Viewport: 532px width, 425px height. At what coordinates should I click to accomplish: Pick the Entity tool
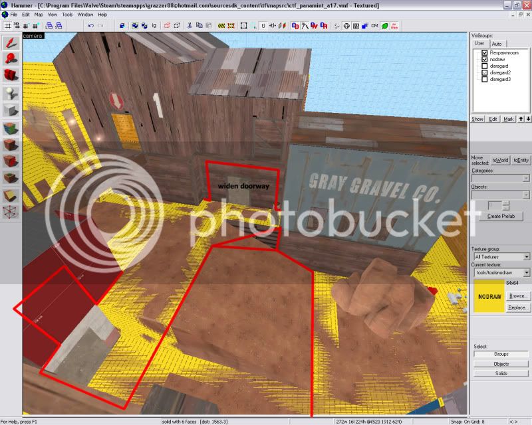point(11,93)
